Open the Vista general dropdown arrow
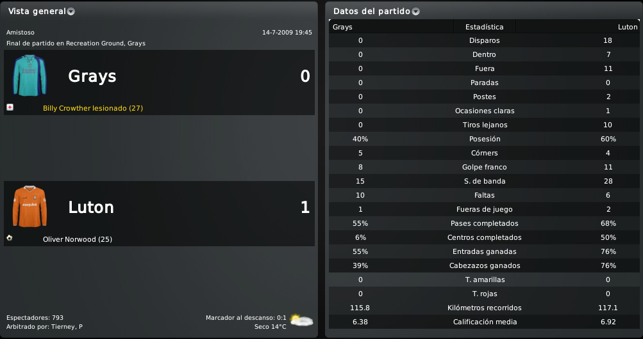The width and height of the screenshot is (643, 339). pos(71,12)
